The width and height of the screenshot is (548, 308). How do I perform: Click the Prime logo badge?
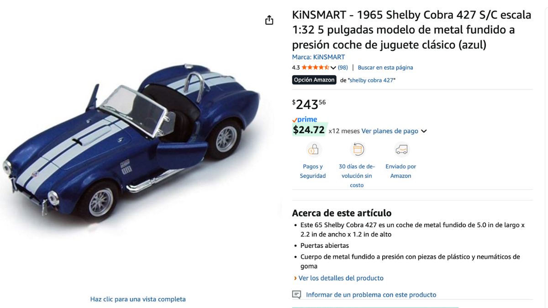click(x=305, y=120)
